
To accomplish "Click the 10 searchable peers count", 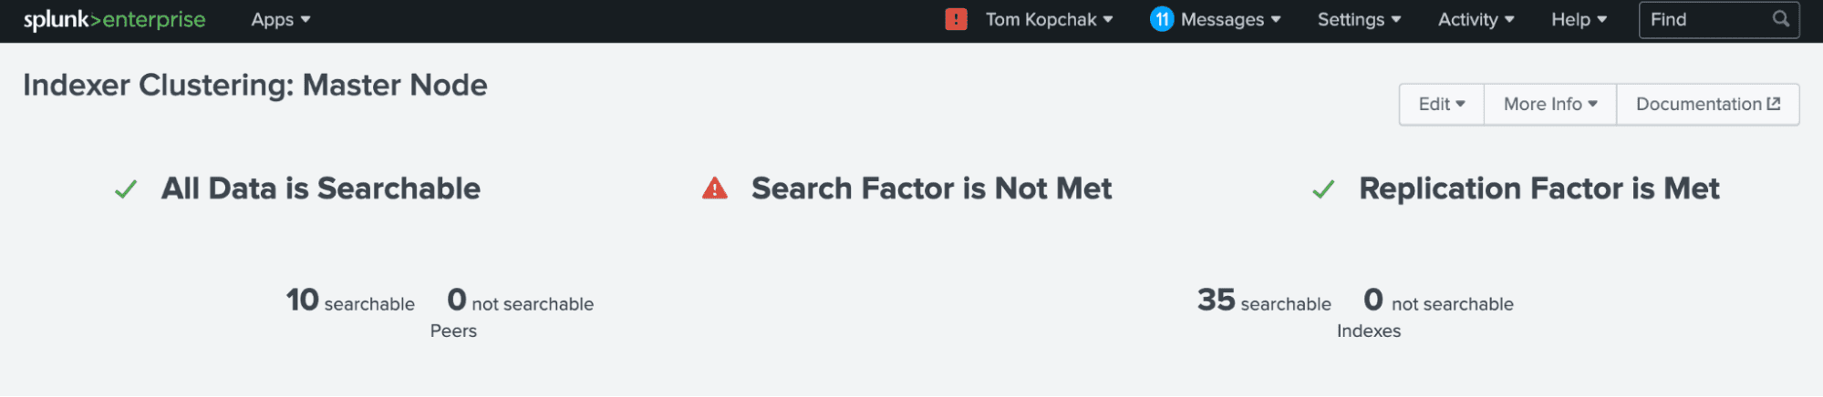I will tap(350, 300).
